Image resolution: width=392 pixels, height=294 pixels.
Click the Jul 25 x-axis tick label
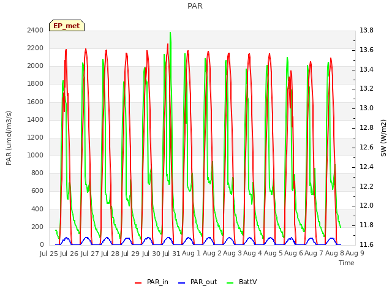(x=50, y=254)
